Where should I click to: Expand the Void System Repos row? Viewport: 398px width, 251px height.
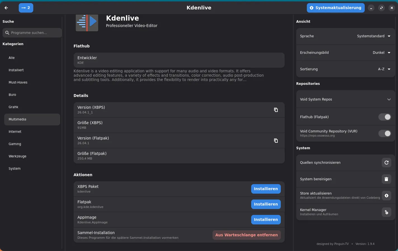(345, 99)
